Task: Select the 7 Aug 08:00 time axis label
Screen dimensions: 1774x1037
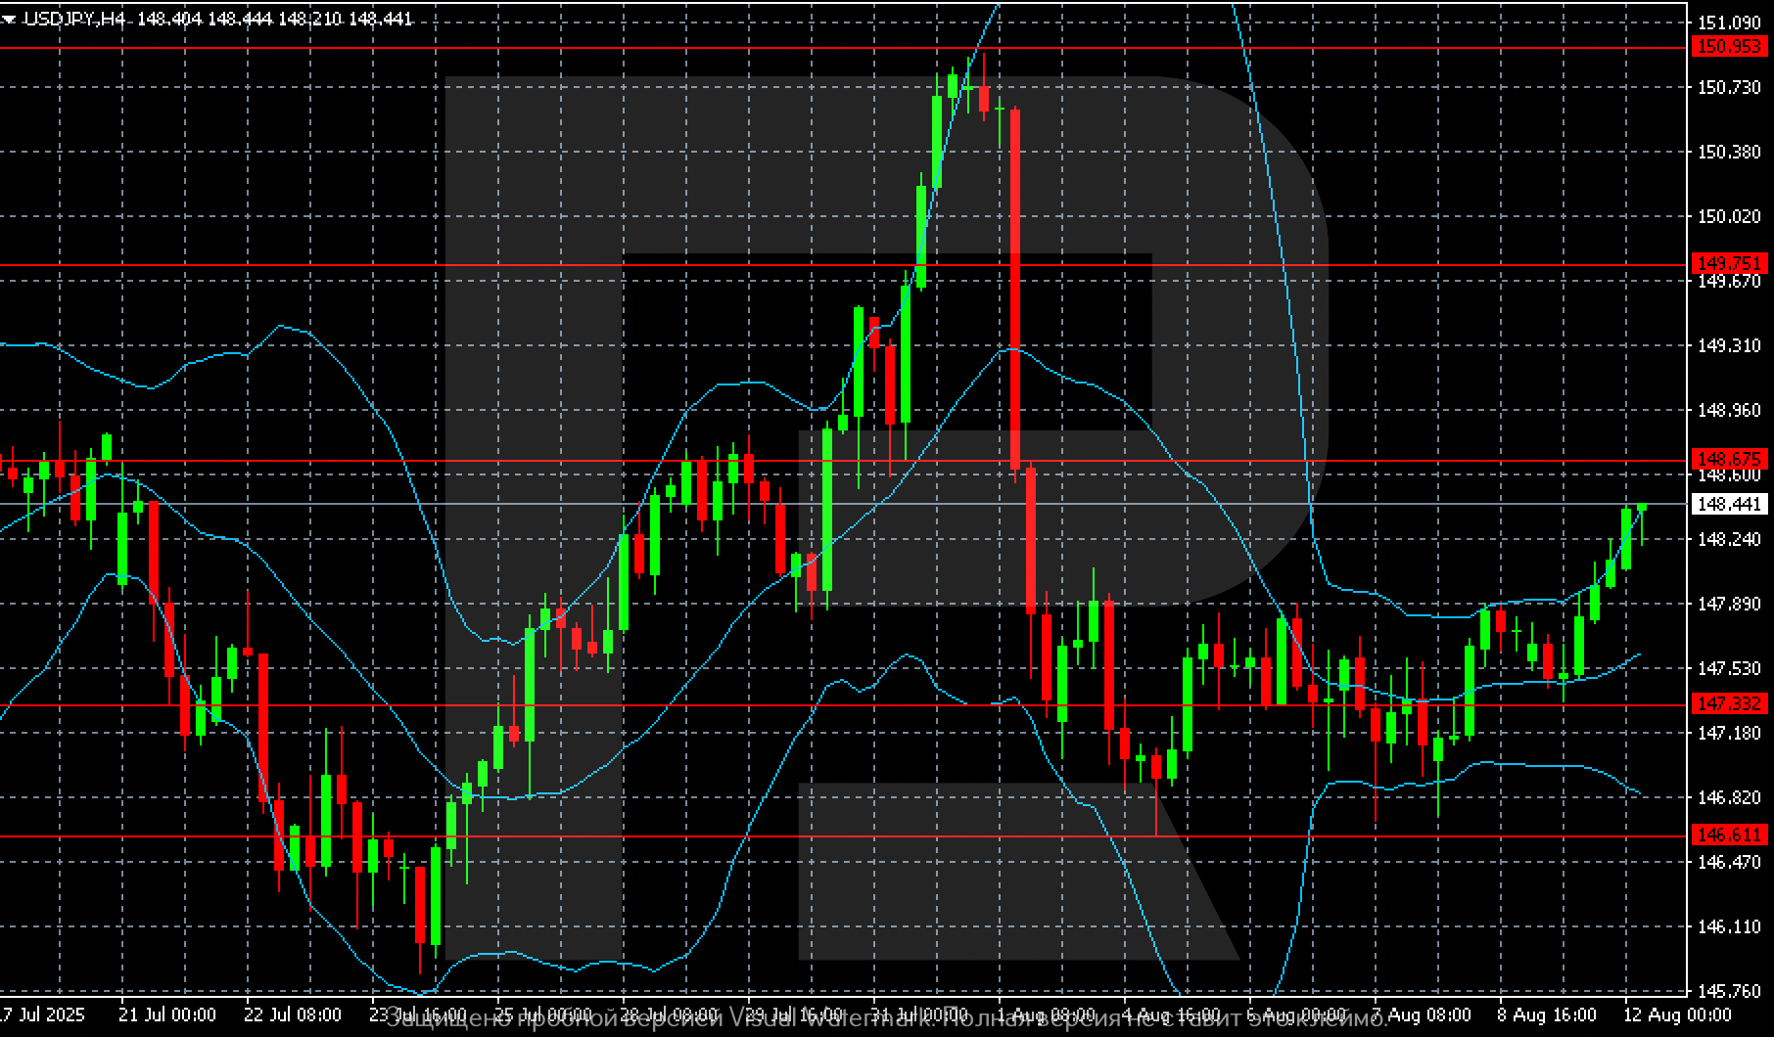Action: (1421, 1014)
